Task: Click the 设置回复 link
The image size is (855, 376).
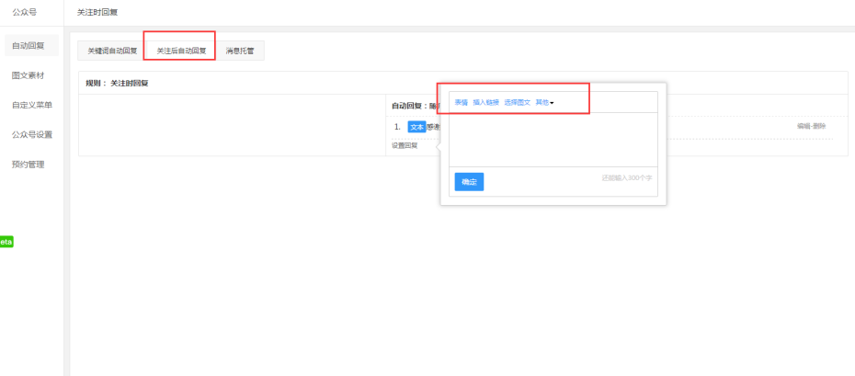Action: (405, 145)
